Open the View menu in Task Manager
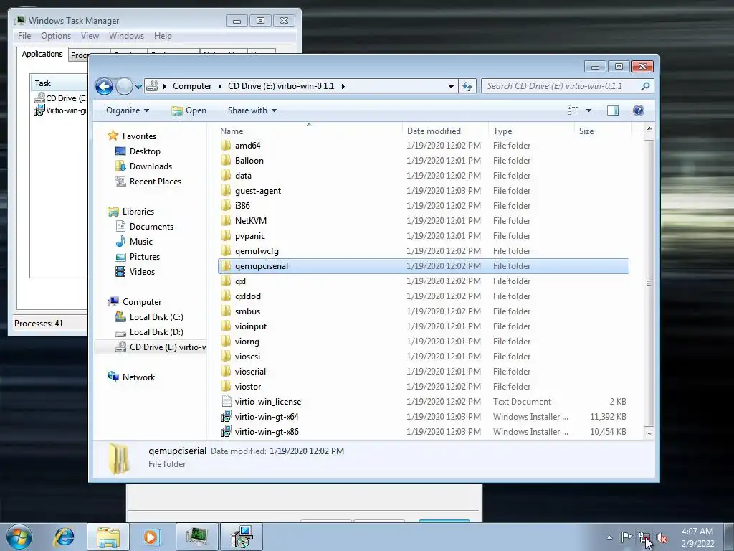The width and height of the screenshot is (734, 551). pos(90,36)
